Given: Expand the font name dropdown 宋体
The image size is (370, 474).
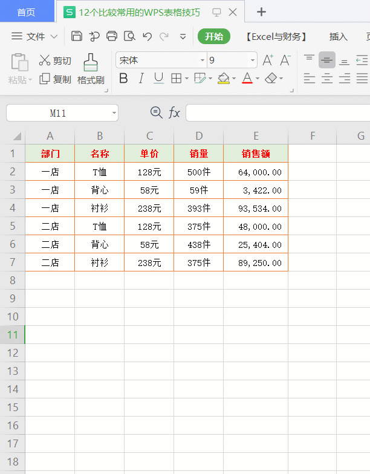Looking at the screenshot, I should (203, 60).
